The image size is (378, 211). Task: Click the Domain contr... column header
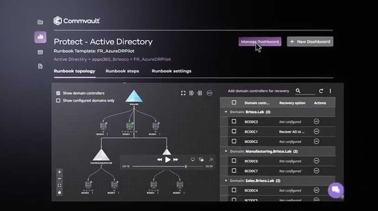pos(257,103)
